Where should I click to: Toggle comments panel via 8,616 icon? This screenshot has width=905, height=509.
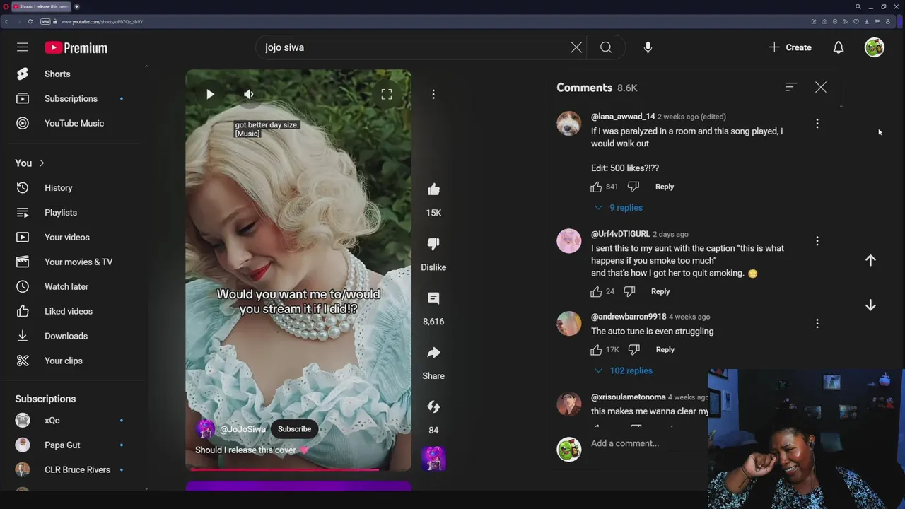(433, 298)
